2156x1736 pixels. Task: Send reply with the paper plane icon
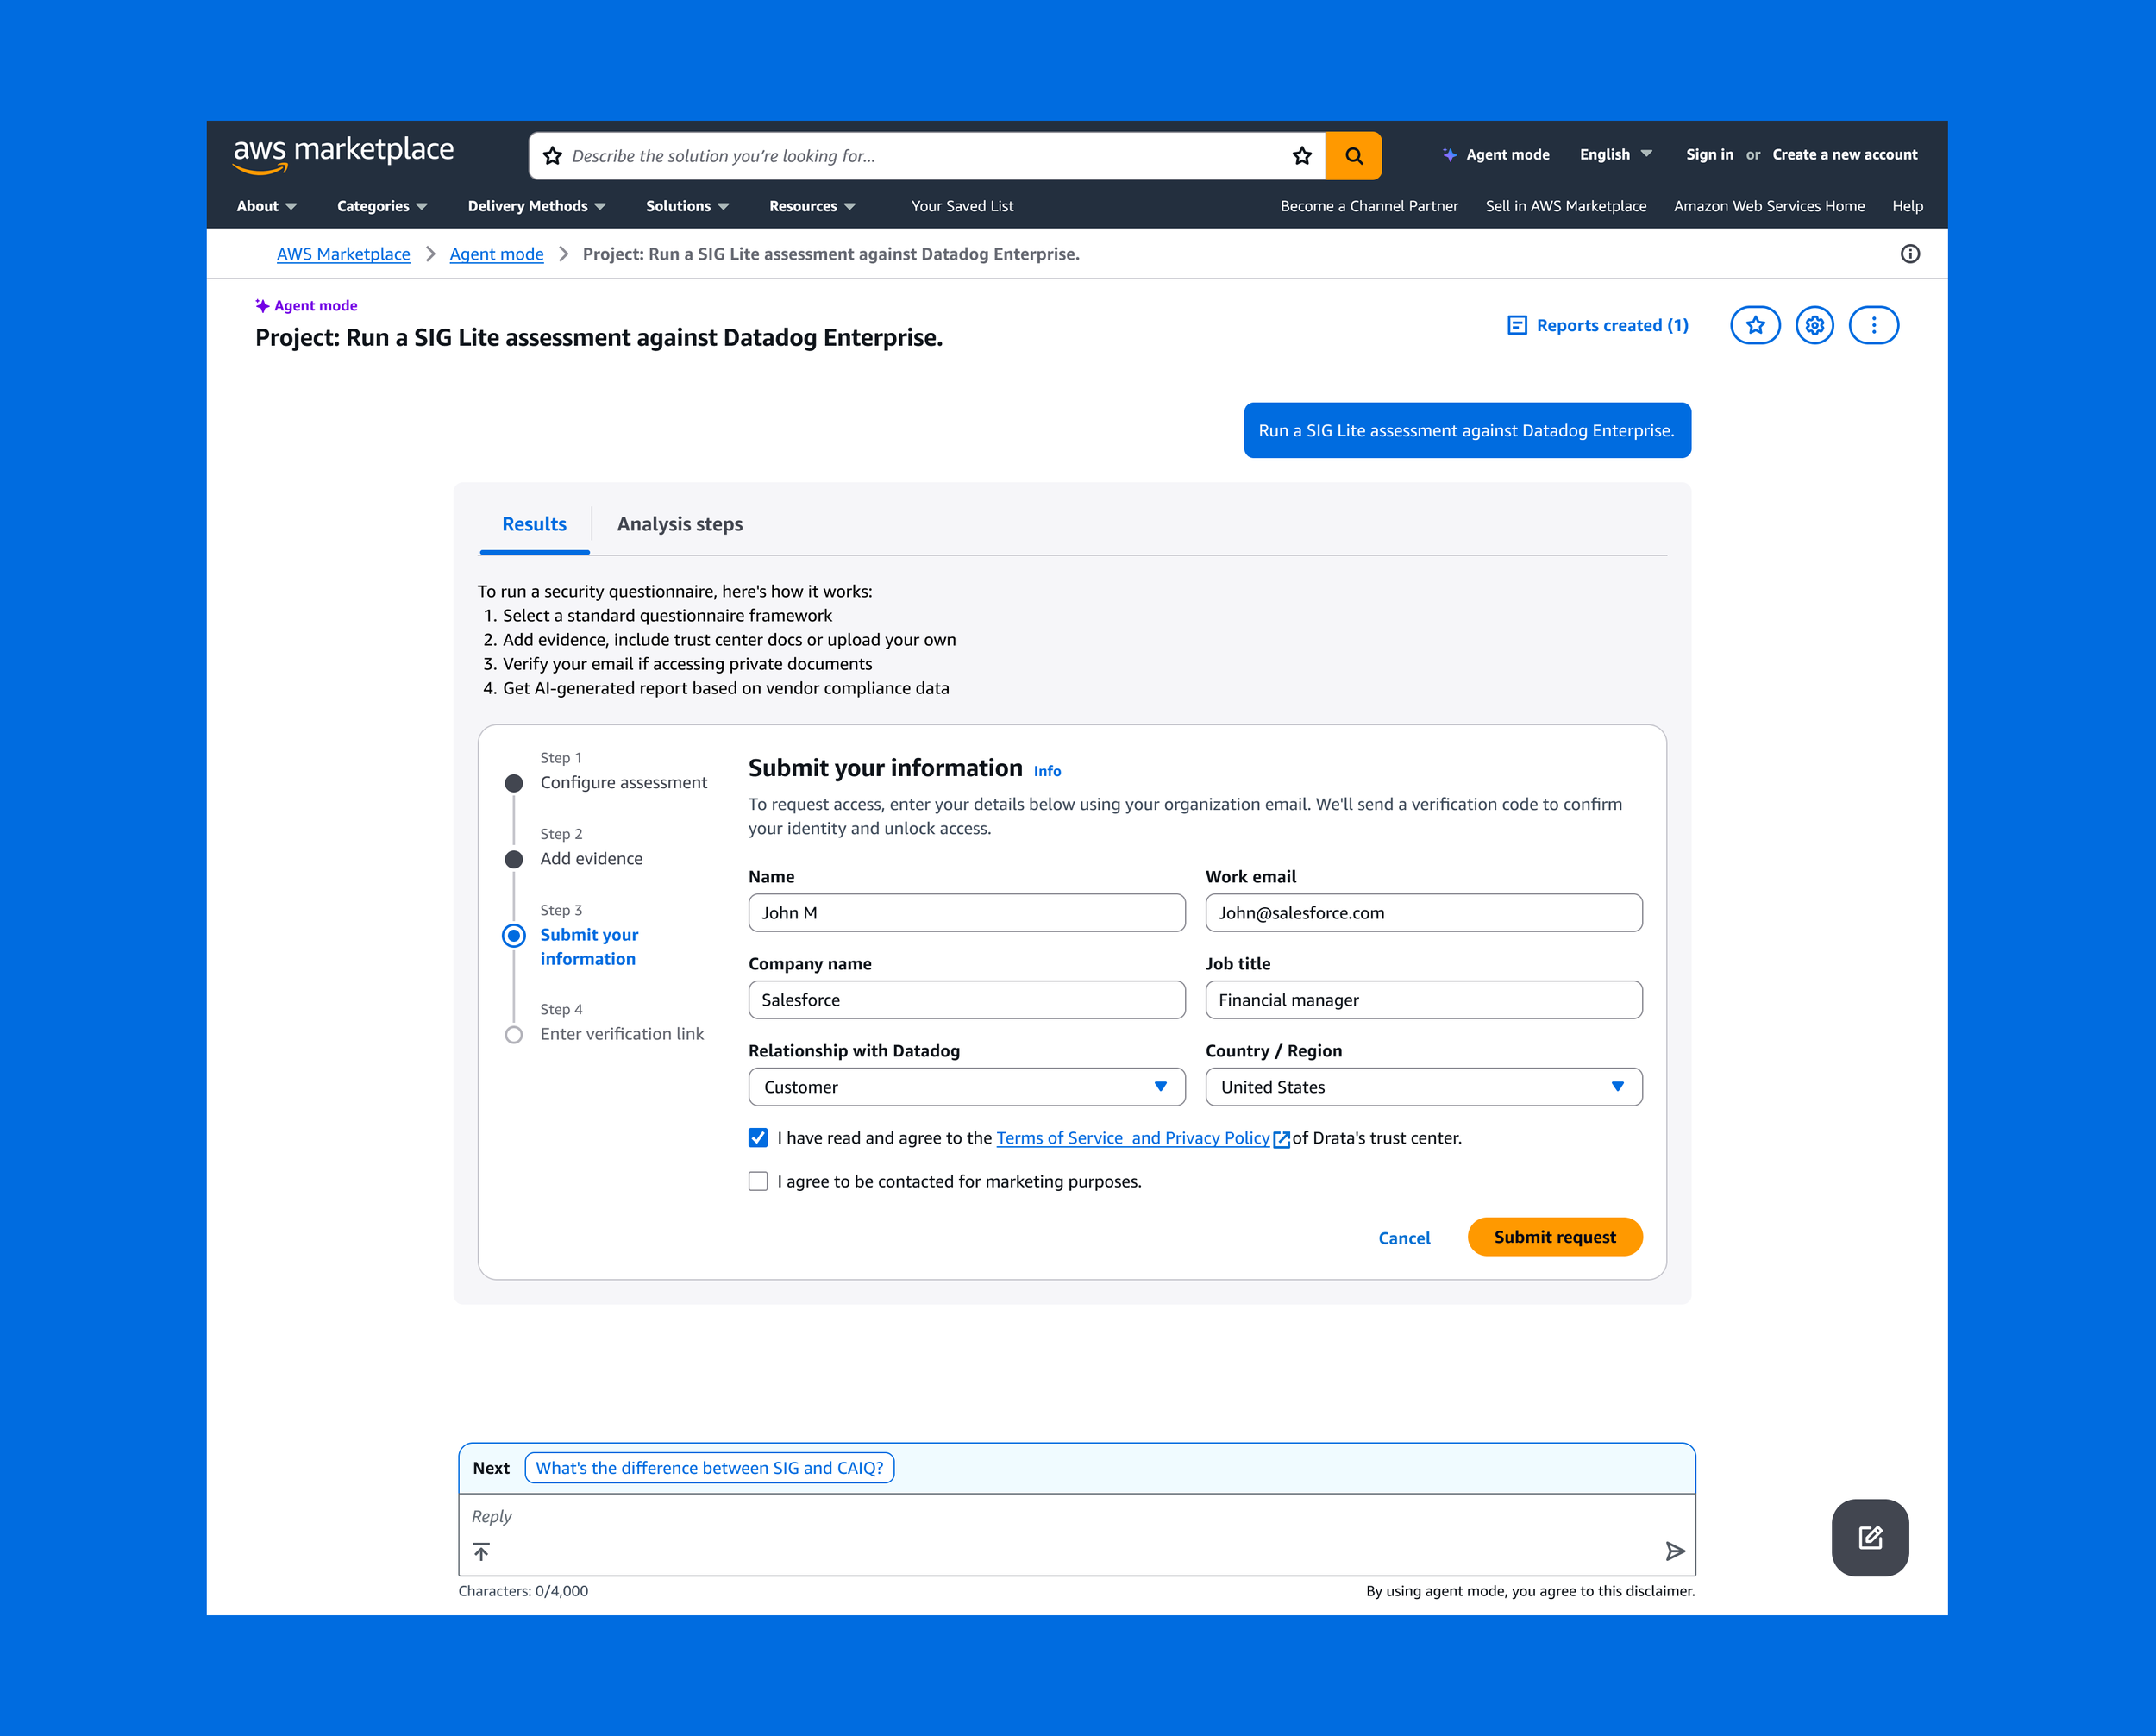coord(1675,1551)
